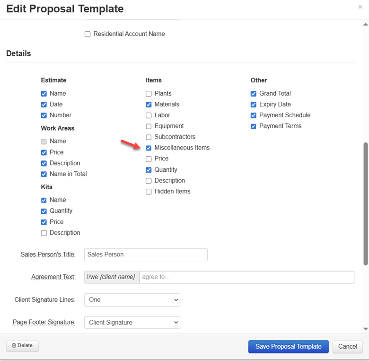369x361 pixels.
Task: Click the vertical scrollbar thumb
Action: (x=365, y=203)
